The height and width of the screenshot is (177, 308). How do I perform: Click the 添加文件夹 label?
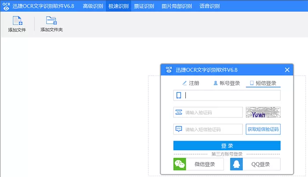pyautogui.click(x=51, y=29)
